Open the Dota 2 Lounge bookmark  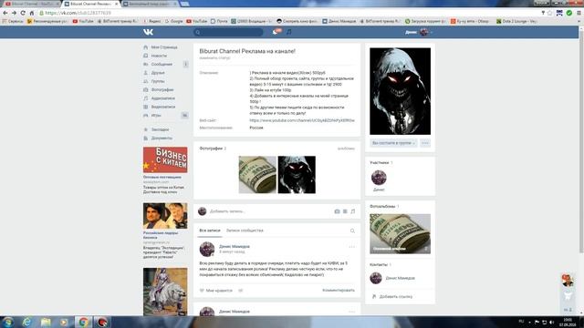516,22
